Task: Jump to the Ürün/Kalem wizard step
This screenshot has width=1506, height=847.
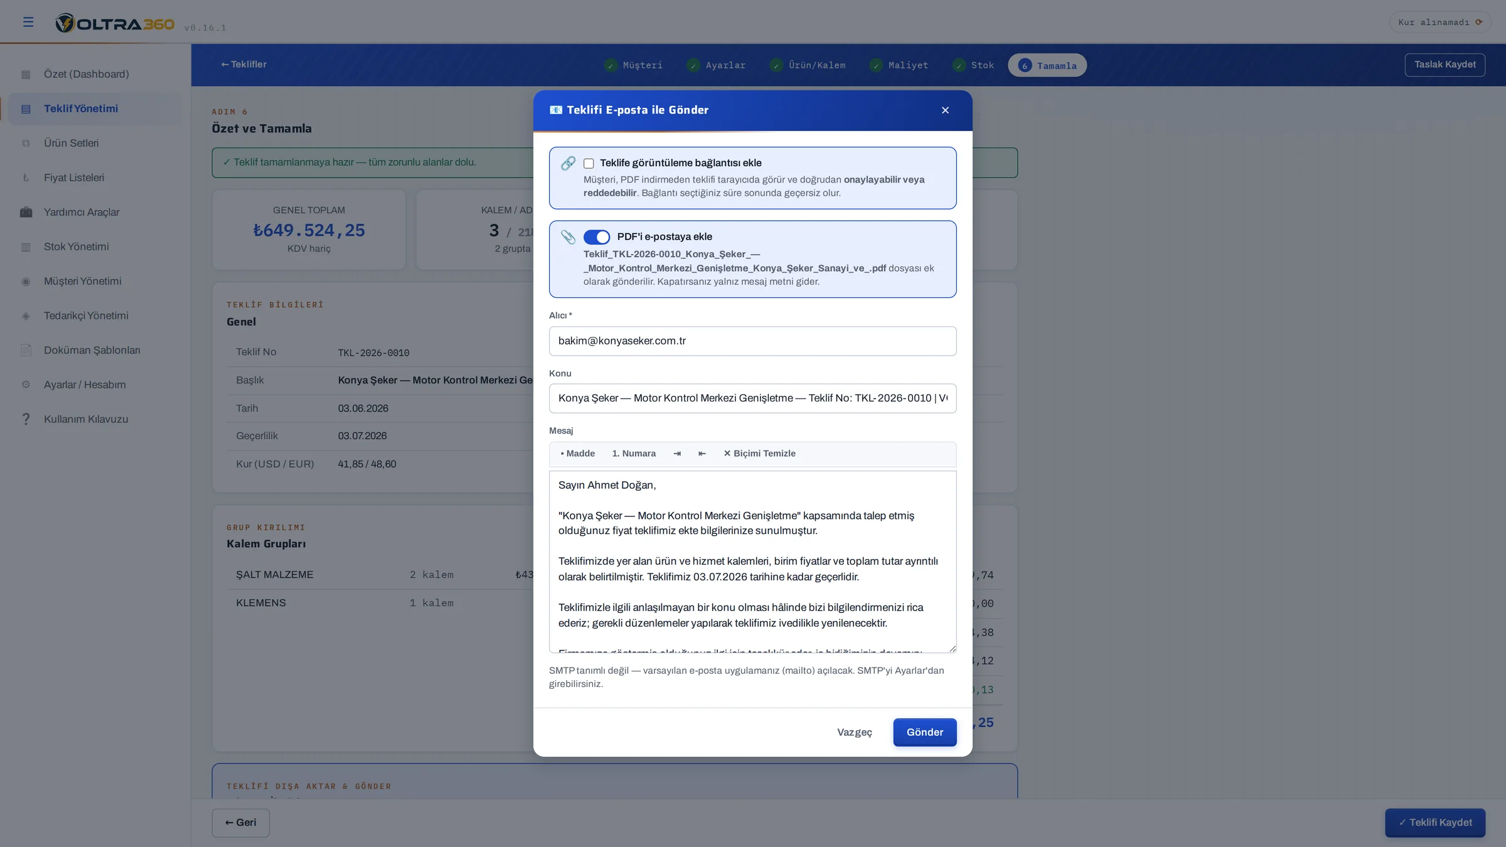Action: [808, 65]
